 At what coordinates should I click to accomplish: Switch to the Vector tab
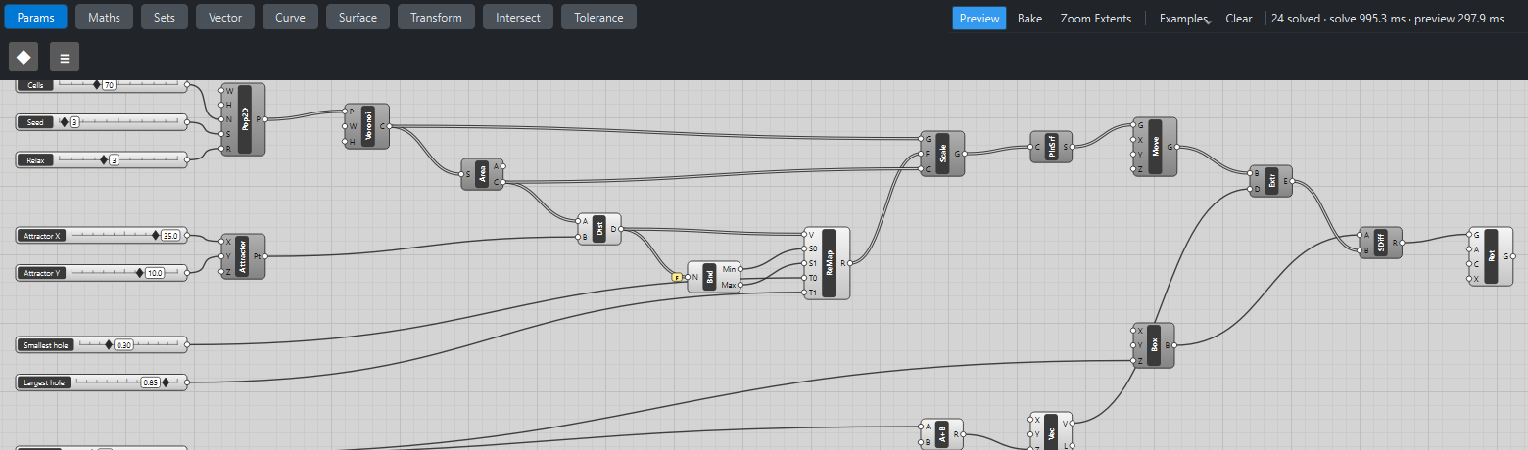pyautogui.click(x=225, y=18)
